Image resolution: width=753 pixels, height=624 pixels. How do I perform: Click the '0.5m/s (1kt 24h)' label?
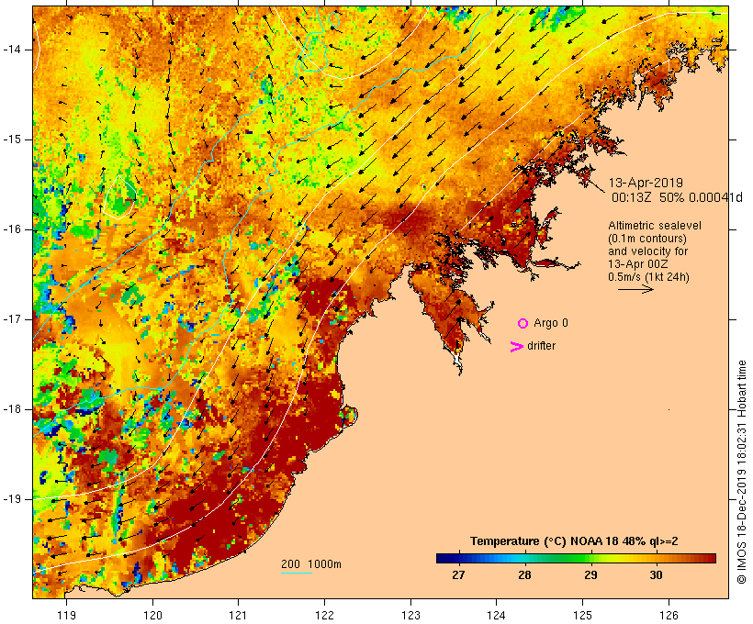pos(648,277)
